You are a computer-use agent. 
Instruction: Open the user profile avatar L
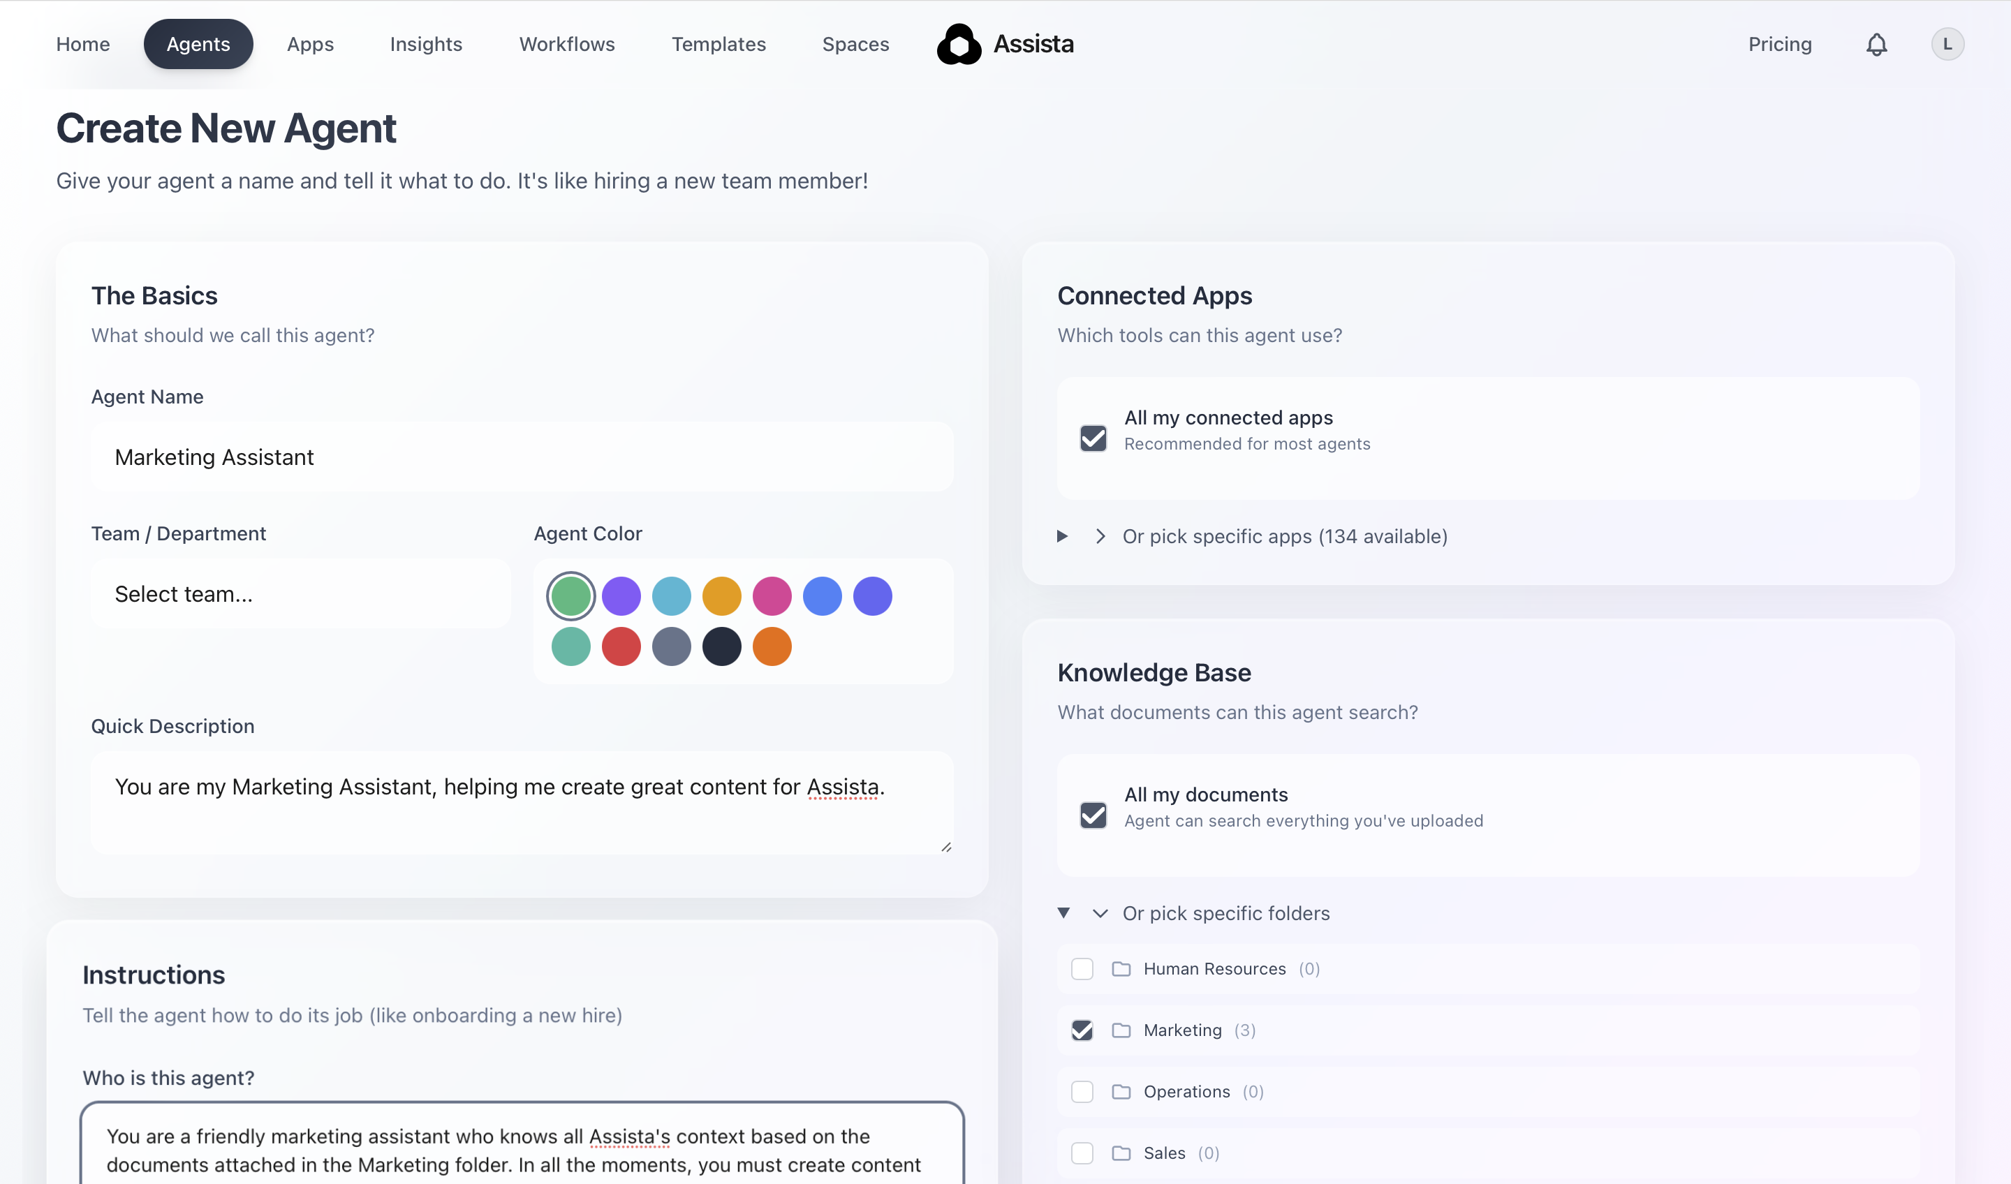[x=1947, y=45]
